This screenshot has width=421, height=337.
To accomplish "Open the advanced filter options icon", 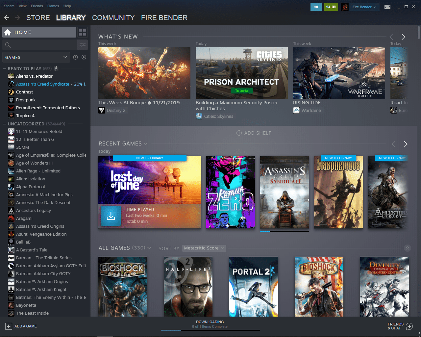I will 83,45.
